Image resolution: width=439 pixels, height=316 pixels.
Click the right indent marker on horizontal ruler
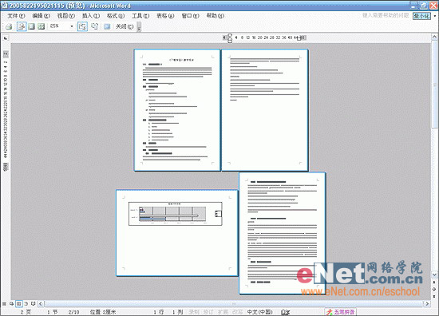pyautogui.click(x=299, y=38)
